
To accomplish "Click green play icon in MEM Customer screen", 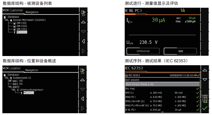I will pyautogui.click(x=83, y=12).
